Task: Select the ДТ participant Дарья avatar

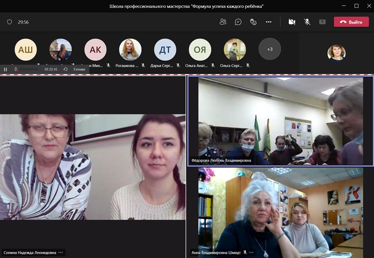Action: pyautogui.click(x=165, y=49)
